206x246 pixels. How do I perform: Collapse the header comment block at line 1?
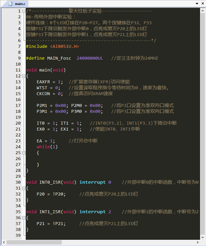pyautogui.click(x=24, y=11)
